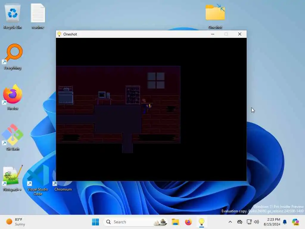Image resolution: width=305 pixels, height=229 pixels.
Task: Open the Recycle Bin desktop icon
Action: click(x=13, y=17)
